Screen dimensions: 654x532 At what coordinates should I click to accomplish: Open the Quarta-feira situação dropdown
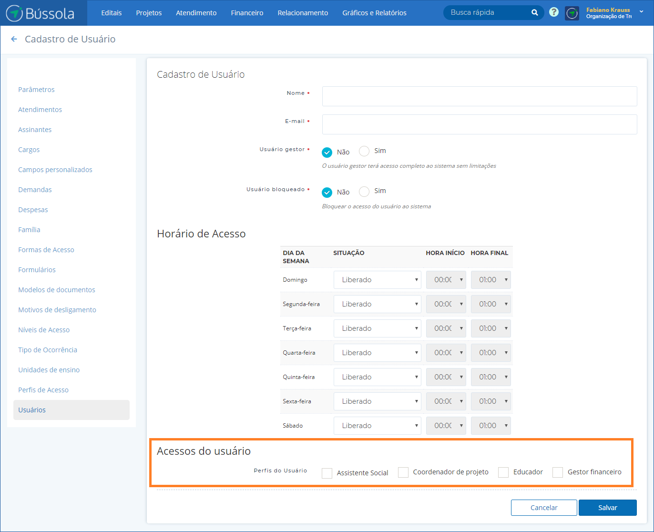coord(378,353)
